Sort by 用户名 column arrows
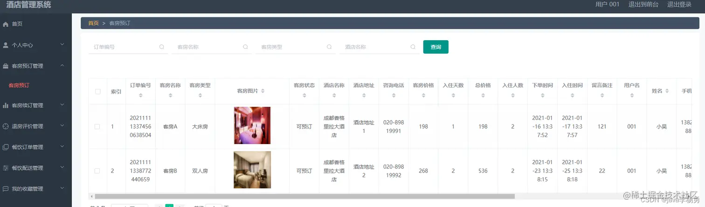This screenshot has width=705, height=207. tap(632, 95)
